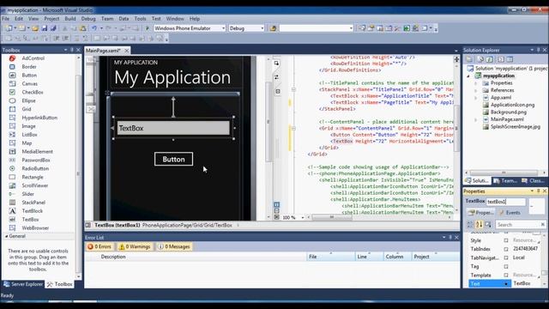
Task: Choose HyperlinkButton in the Toolbox
Action: [x=39, y=118]
